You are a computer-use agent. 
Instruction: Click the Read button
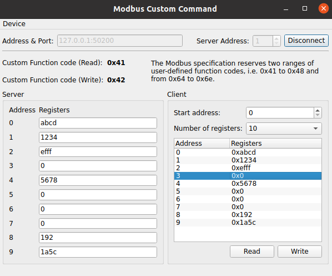click(251, 252)
